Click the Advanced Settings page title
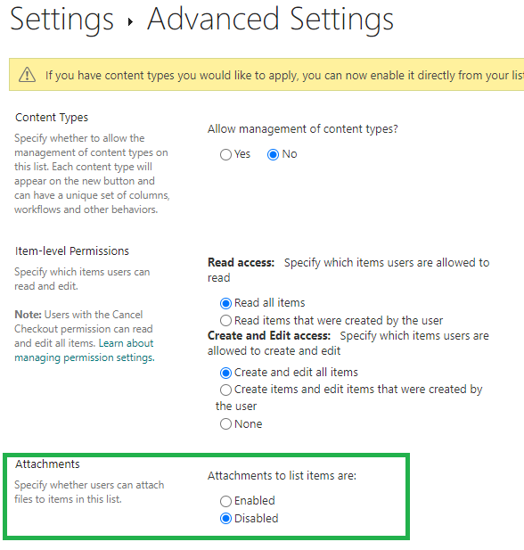Image resolution: width=524 pixels, height=550 pixels. point(270,20)
